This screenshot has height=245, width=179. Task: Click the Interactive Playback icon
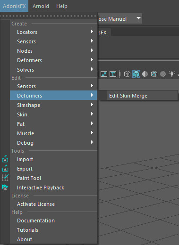(x=5, y=187)
